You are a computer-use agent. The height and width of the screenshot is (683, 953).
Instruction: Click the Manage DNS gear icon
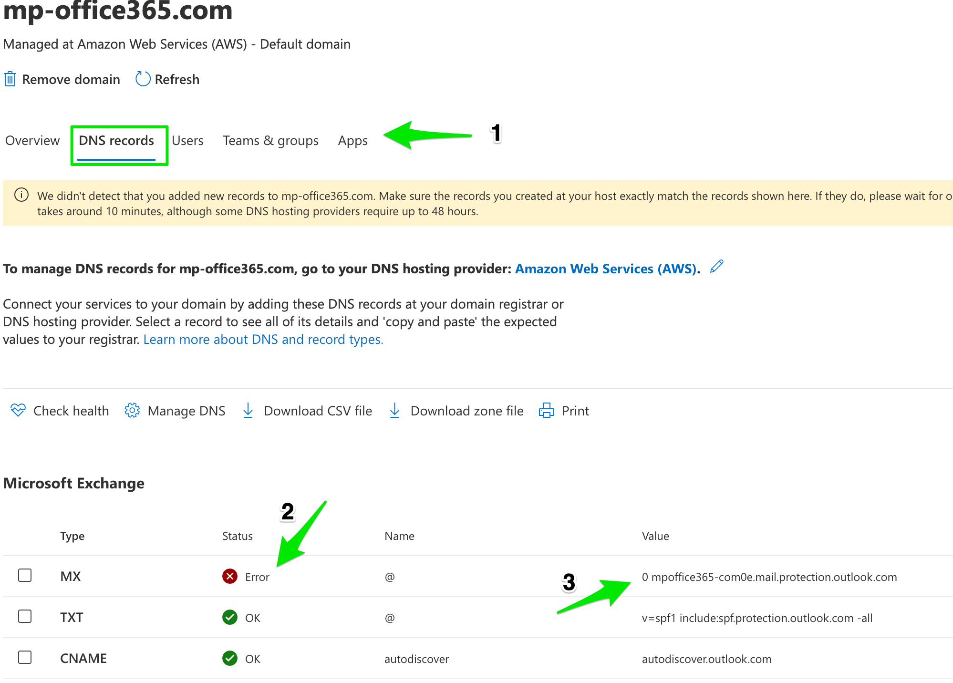click(x=132, y=410)
